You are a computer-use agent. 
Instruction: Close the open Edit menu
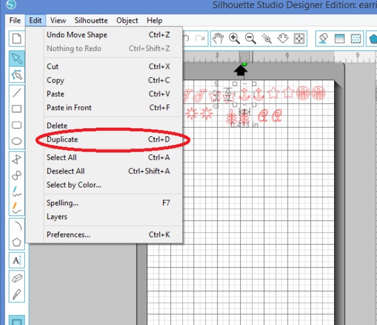35,20
